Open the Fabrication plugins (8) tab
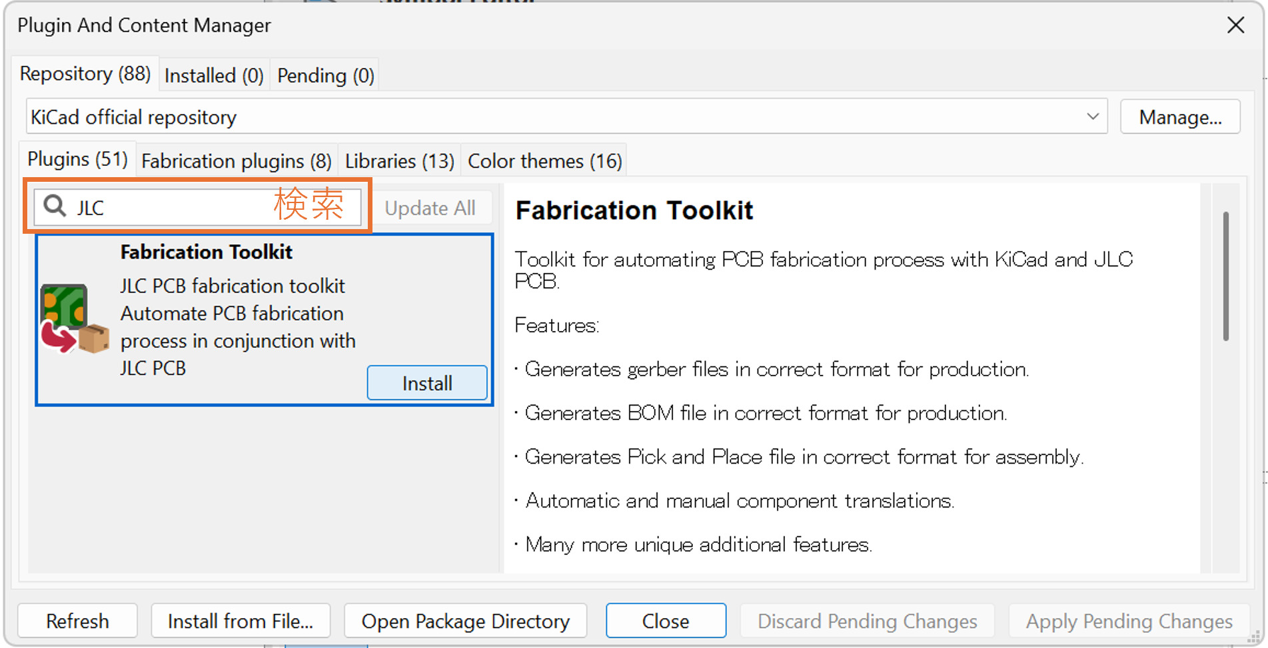This screenshot has height=648, width=1268. coord(237,161)
